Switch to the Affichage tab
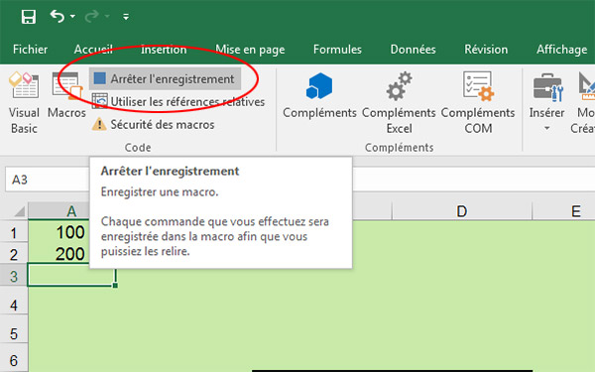595x372 pixels. click(x=561, y=50)
